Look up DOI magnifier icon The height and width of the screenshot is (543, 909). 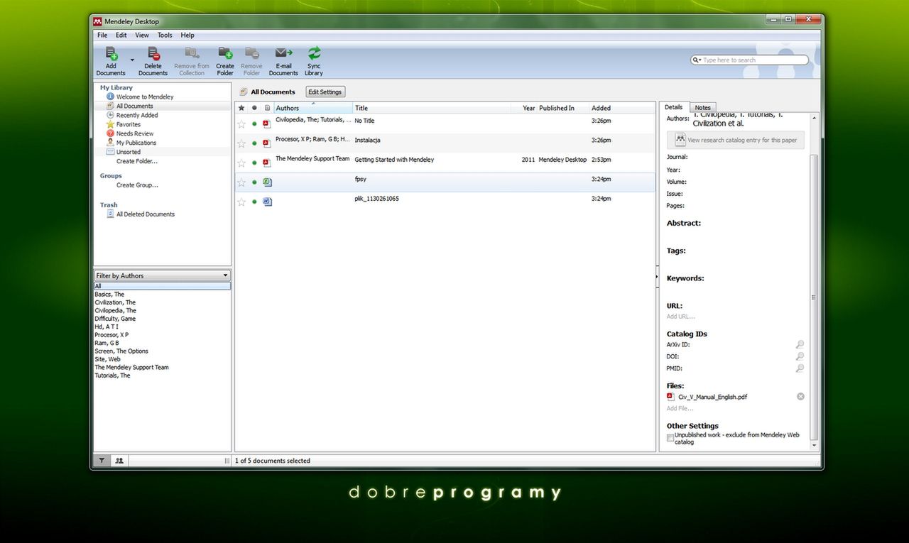click(x=800, y=356)
